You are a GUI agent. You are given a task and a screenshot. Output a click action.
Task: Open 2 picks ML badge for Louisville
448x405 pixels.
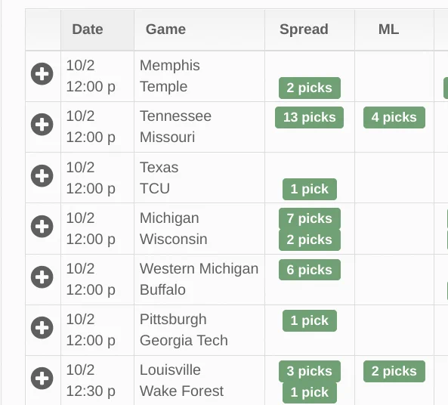[394, 371]
